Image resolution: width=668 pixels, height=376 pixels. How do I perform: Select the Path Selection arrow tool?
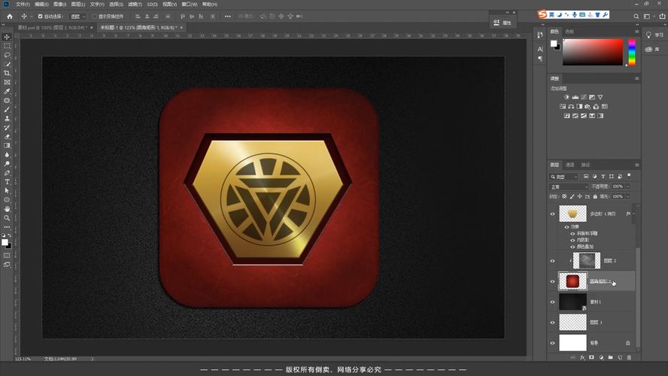tap(7, 191)
